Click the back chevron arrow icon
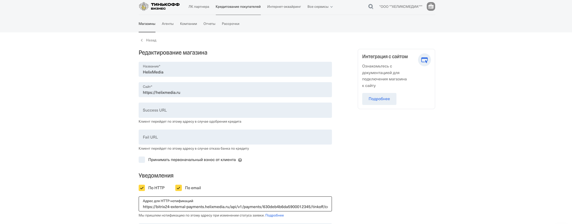The image size is (572, 224). click(x=142, y=40)
